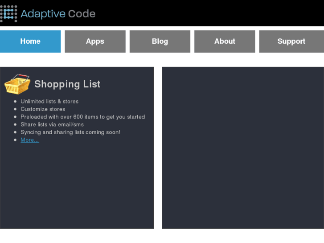This screenshot has width=324, height=243.
Task: Click the 'Customize stores' bullet item
Action: 43,109
